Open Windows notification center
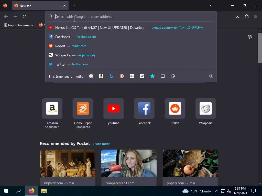Image resolution: width=262 pixels, height=196 pixels. pos(254,191)
